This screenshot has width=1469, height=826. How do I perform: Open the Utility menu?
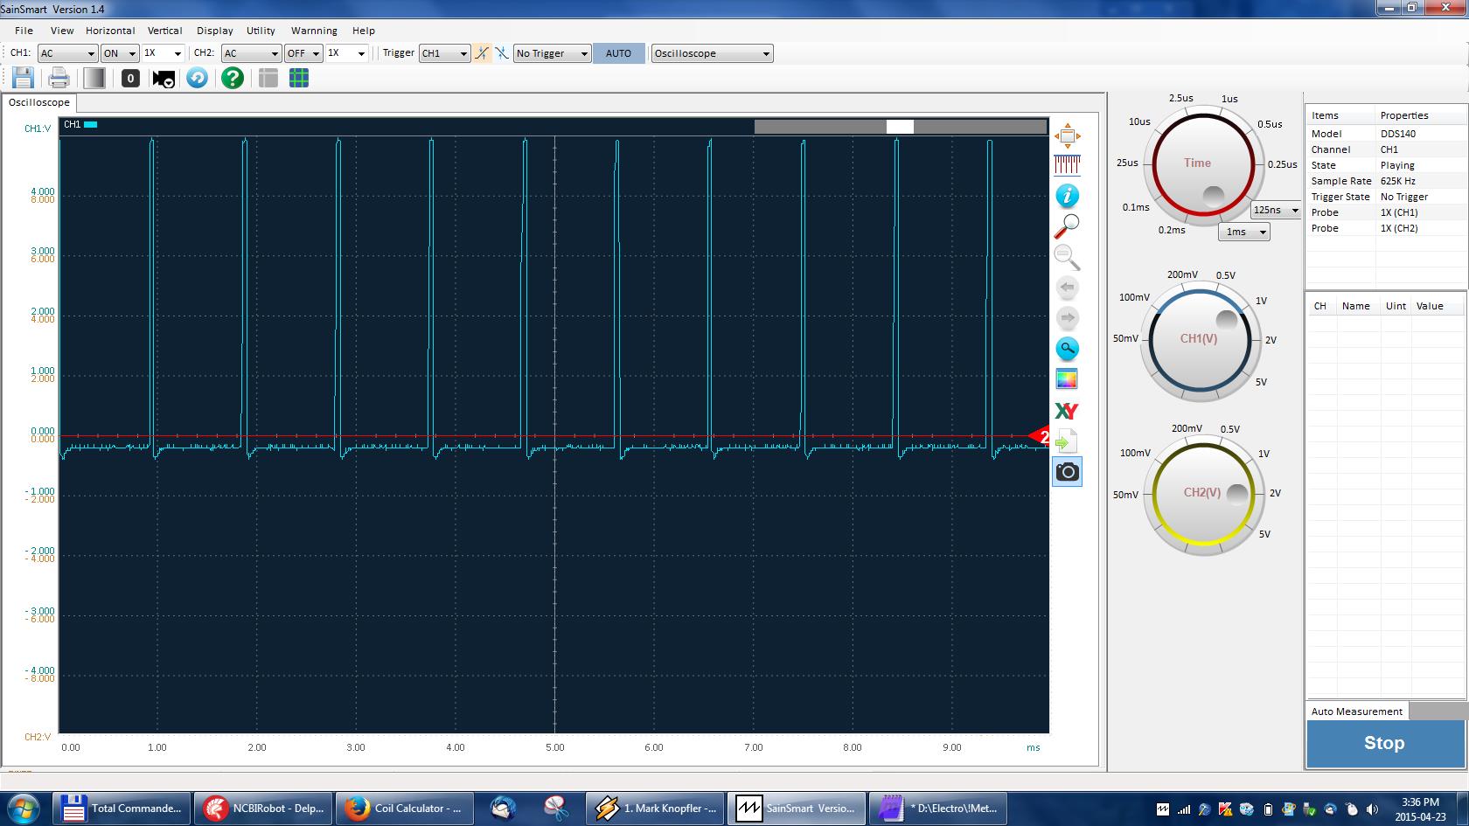[261, 31]
